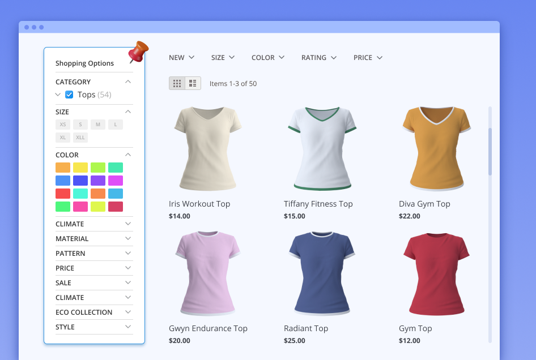The image size is (536, 360).
Task: Open the RATING filter dropdown
Action: [x=318, y=57]
